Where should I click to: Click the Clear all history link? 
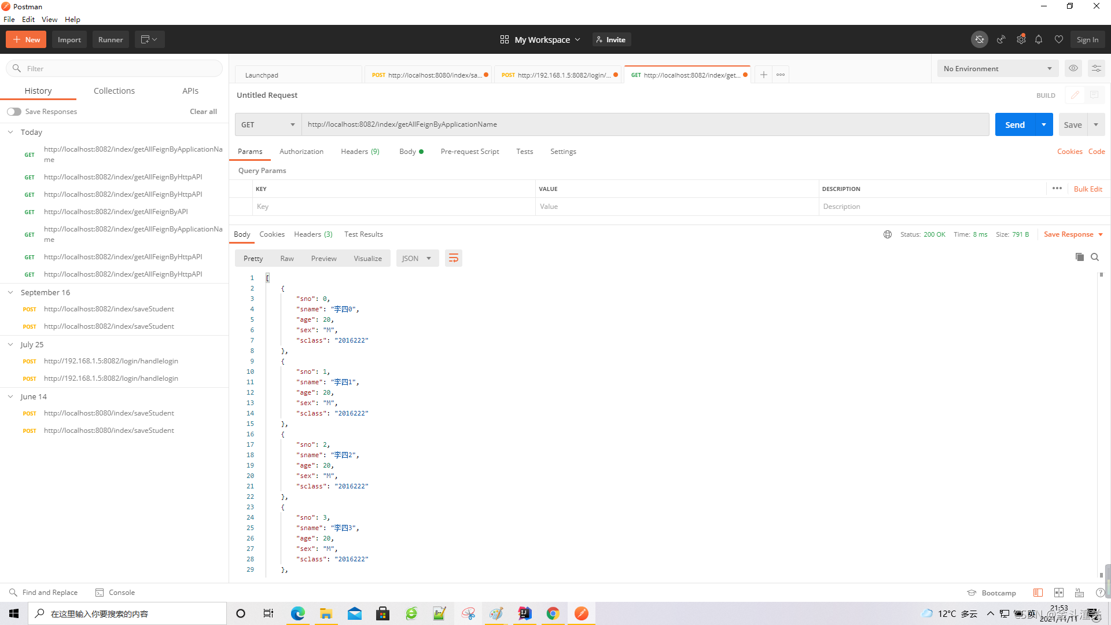click(203, 112)
